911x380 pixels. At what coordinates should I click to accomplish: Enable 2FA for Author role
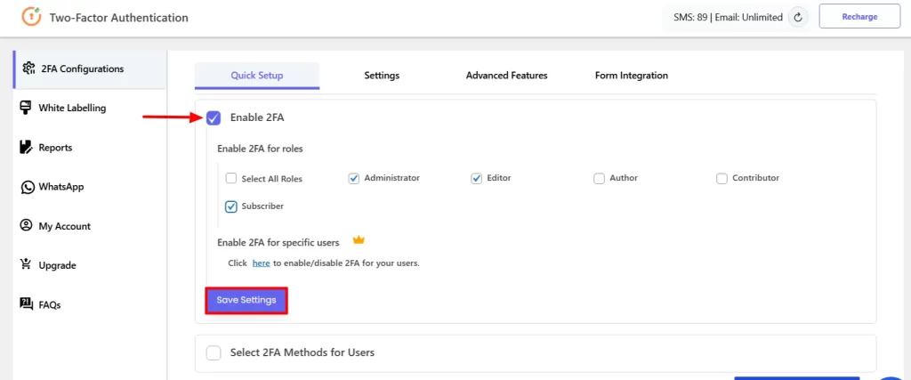tap(599, 178)
